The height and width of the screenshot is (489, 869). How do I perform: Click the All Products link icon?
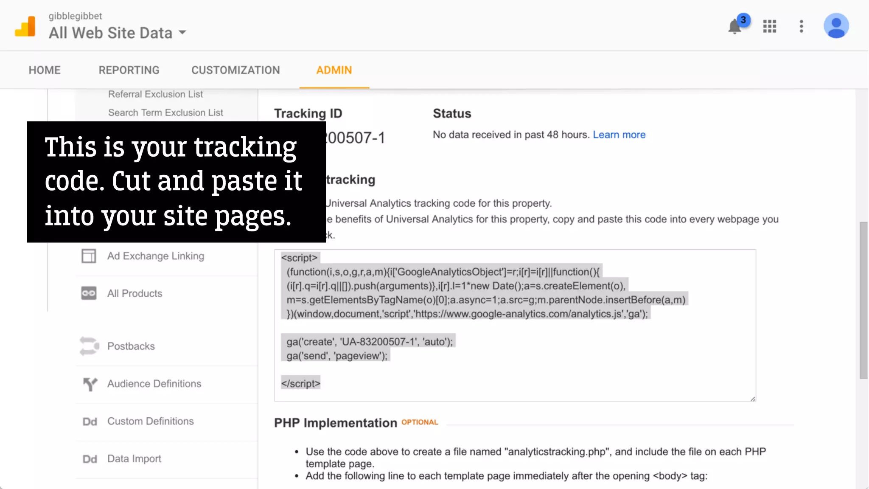point(89,293)
